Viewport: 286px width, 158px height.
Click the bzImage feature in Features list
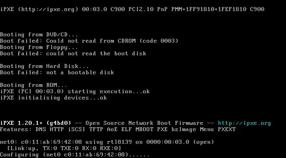tap(184, 129)
